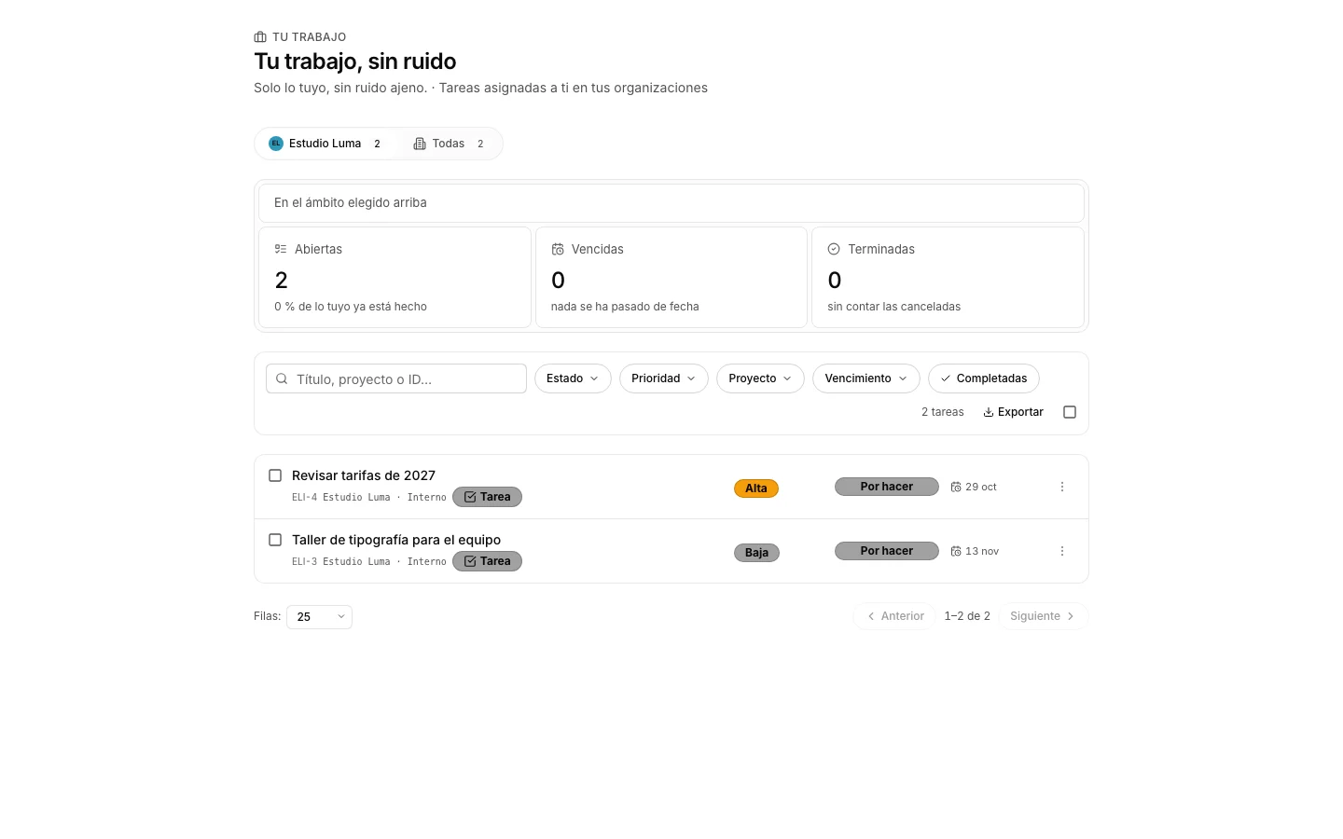Toggle the Completadas filter
1343x839 pixels.
[x=984, y=378]
